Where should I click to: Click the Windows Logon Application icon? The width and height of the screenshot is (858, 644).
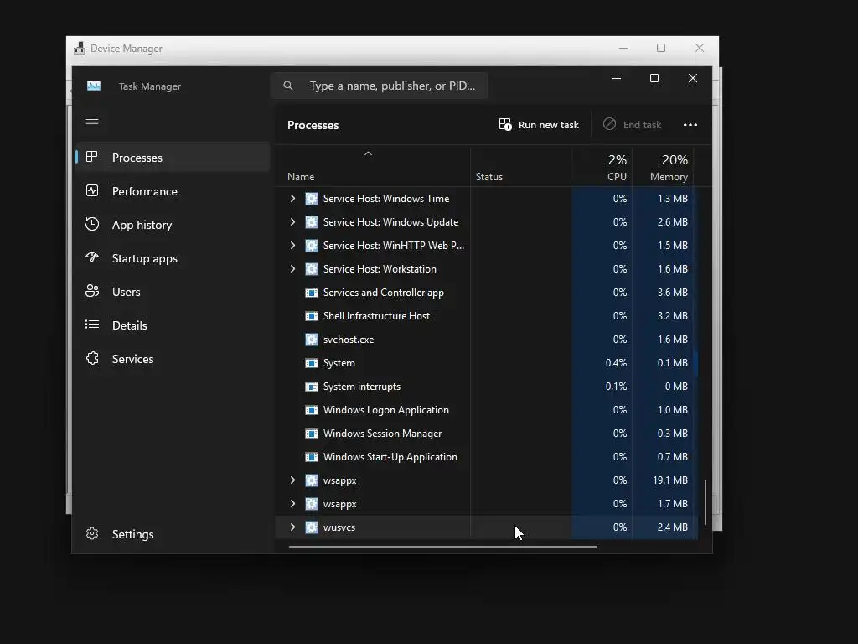(312, 410)
